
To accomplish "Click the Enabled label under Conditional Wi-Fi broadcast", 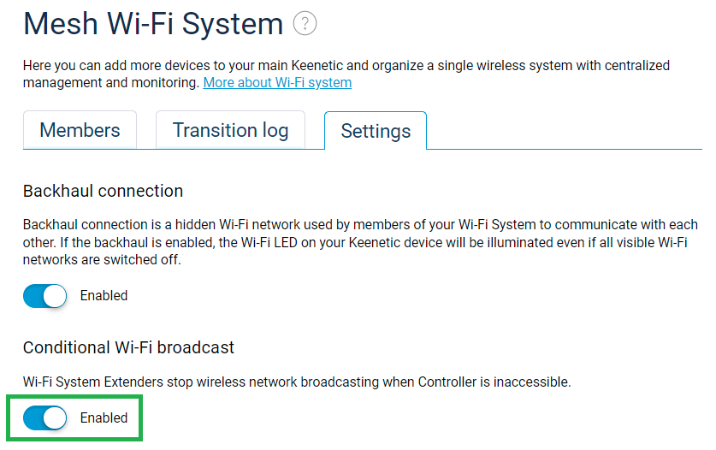I will click(104, 418).
